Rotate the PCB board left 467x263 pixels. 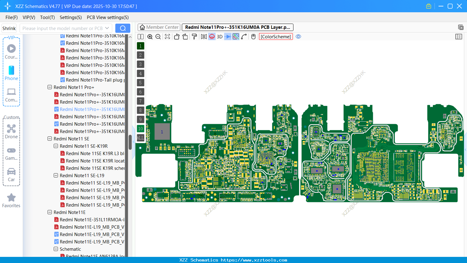(x=177, y=36)
